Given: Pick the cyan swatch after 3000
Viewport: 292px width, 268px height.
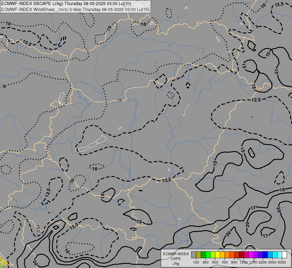Looking at the screenshot, I should (275, 255).
